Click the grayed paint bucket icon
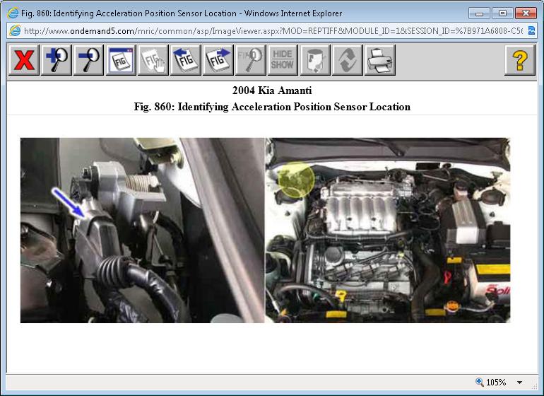Screen dimensions: 544x396 315,60
